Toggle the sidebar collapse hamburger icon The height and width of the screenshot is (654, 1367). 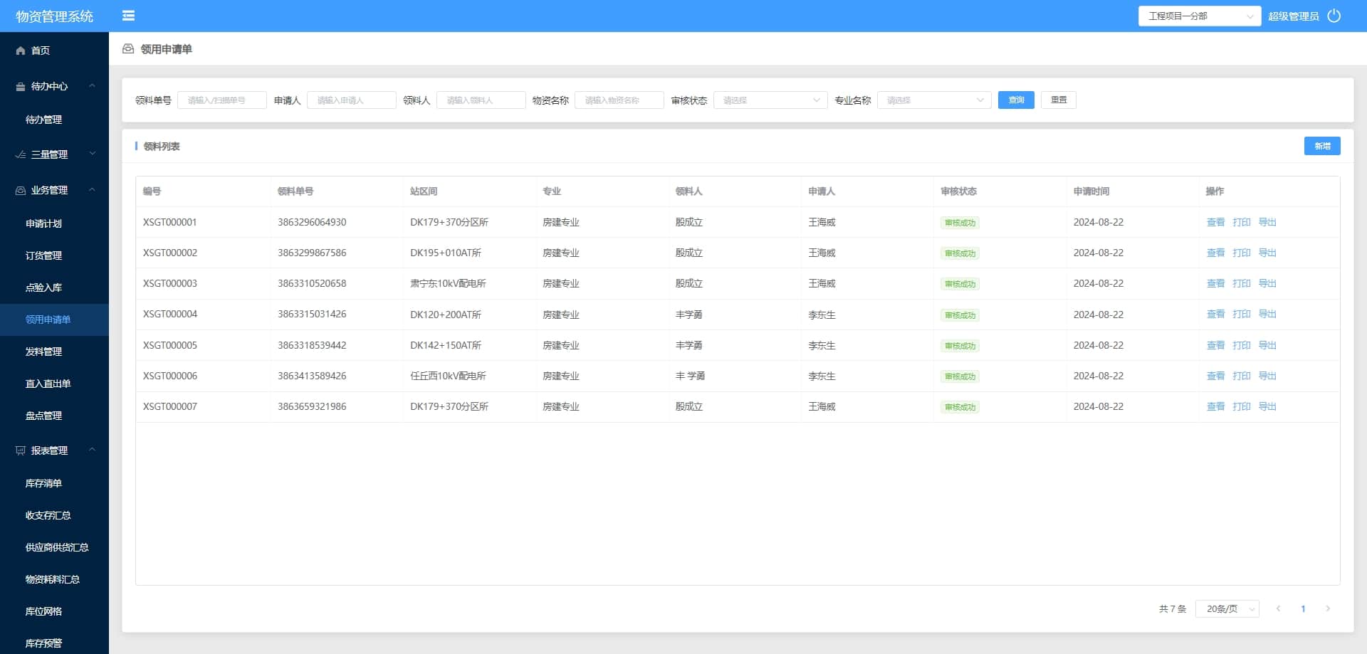tap(128, 16)
